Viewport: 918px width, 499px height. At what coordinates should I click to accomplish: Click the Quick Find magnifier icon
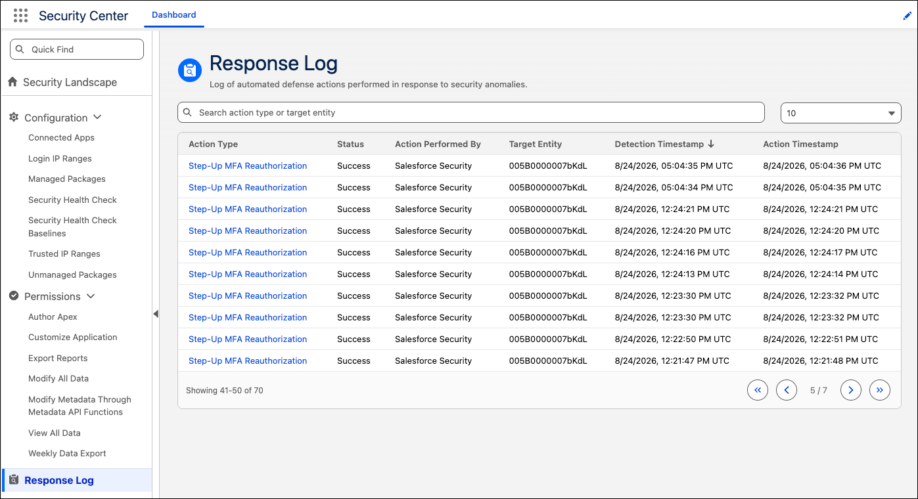pyautogui.click(x=20, y=49)
